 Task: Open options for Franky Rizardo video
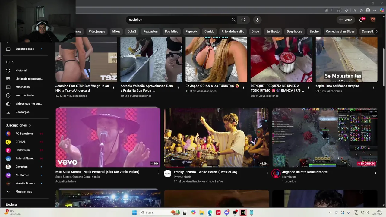coord(267,172)
